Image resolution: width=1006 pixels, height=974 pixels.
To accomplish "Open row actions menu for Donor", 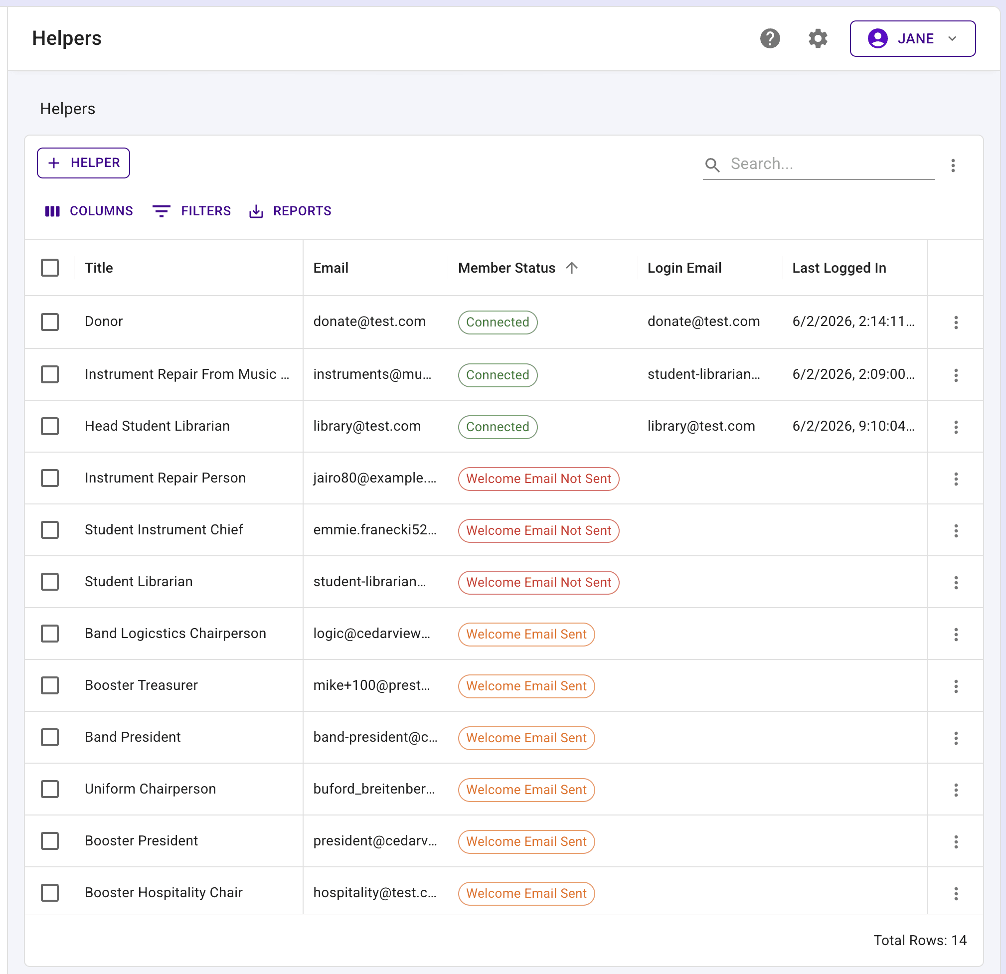I will pos(956,323).
